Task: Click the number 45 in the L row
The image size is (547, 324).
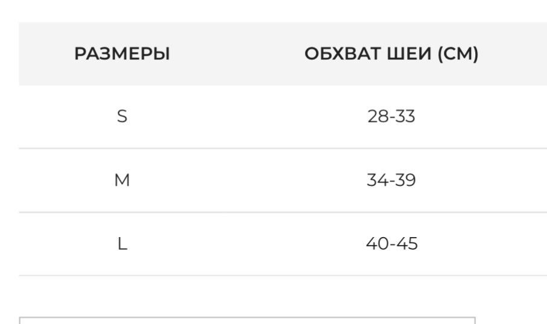Action: point(408,244)
